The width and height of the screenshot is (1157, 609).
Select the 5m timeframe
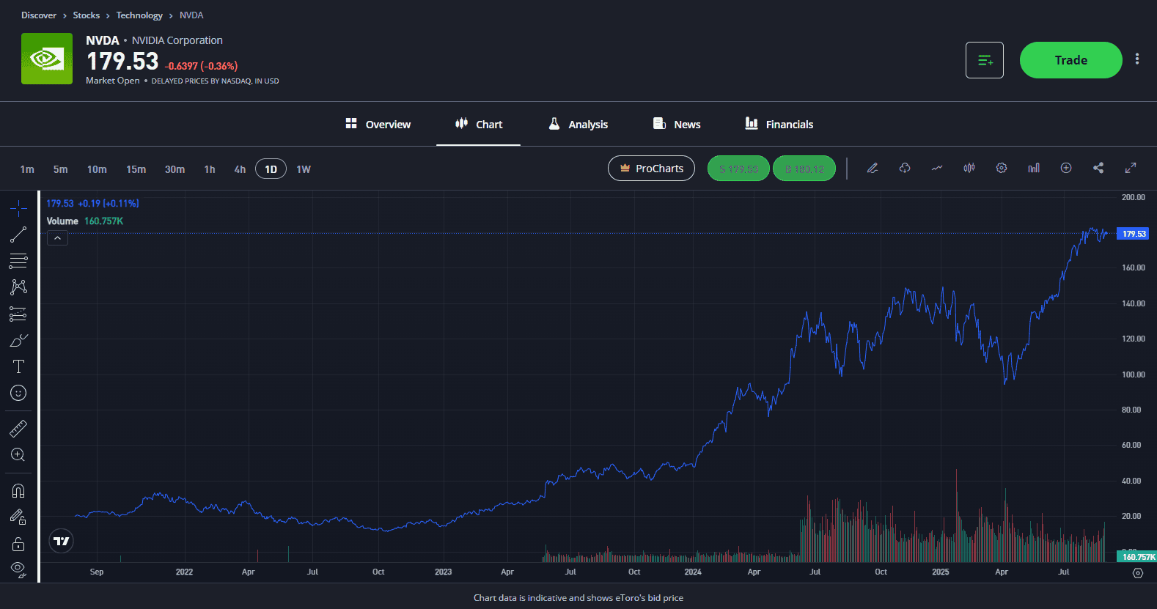pyautogui.click(x=61, y=169)
